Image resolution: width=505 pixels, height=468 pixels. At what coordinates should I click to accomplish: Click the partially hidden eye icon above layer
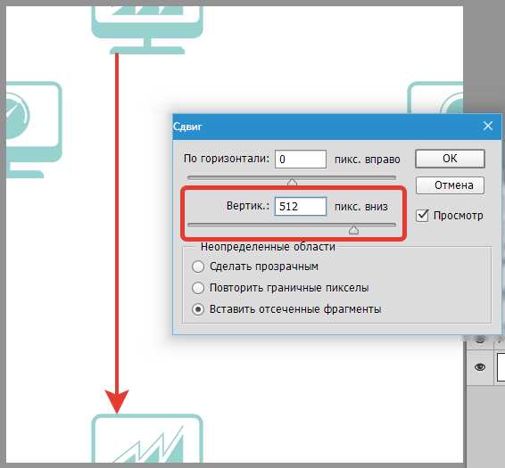[480, 340]
